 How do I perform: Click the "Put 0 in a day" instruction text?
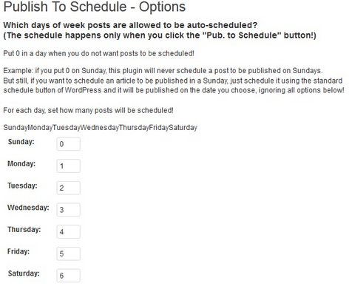tap(98, 53)
